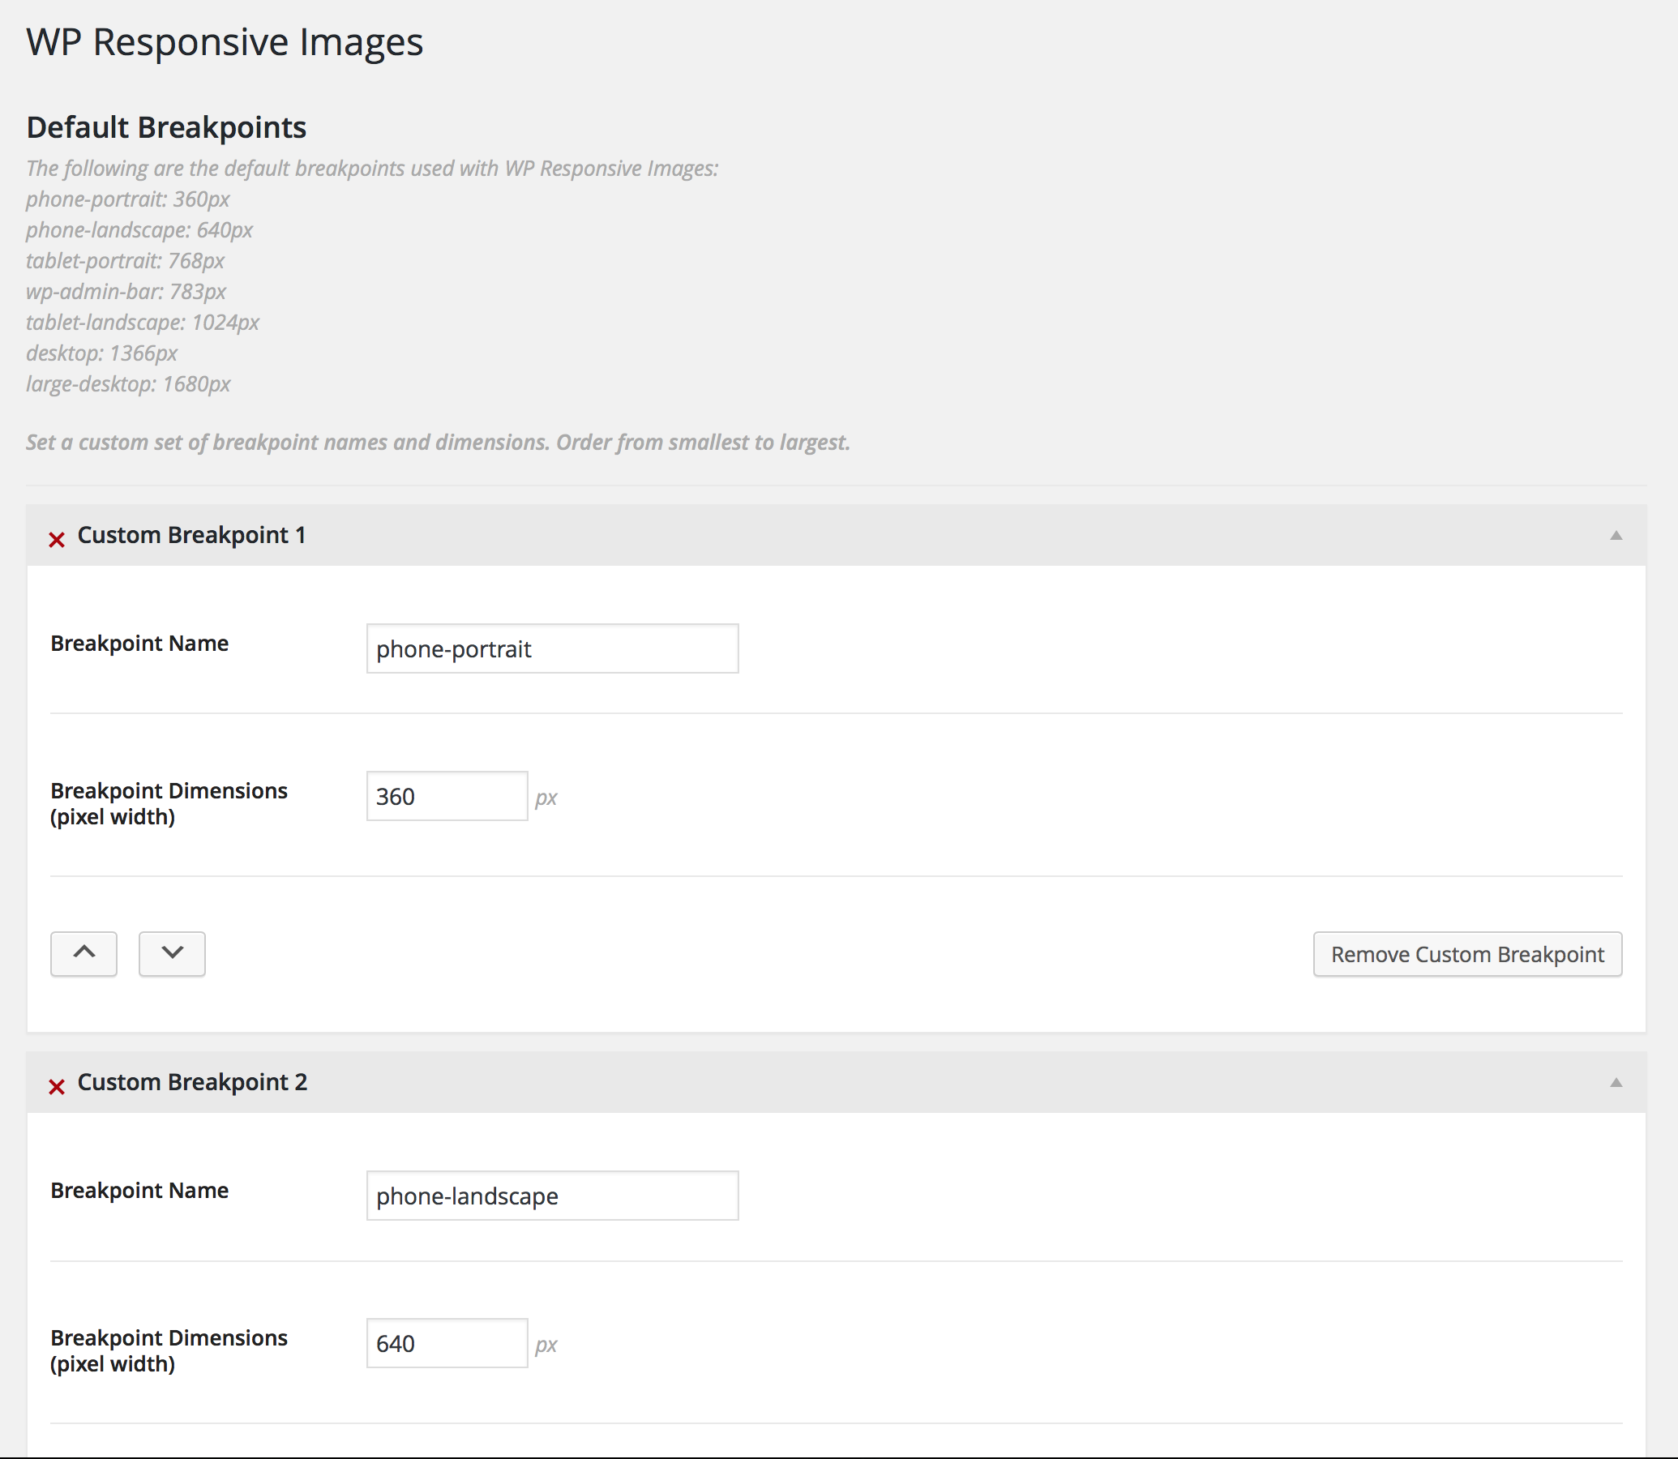Collapse the Custom Breakpoint 1 panel arrow

[1616, 535]
